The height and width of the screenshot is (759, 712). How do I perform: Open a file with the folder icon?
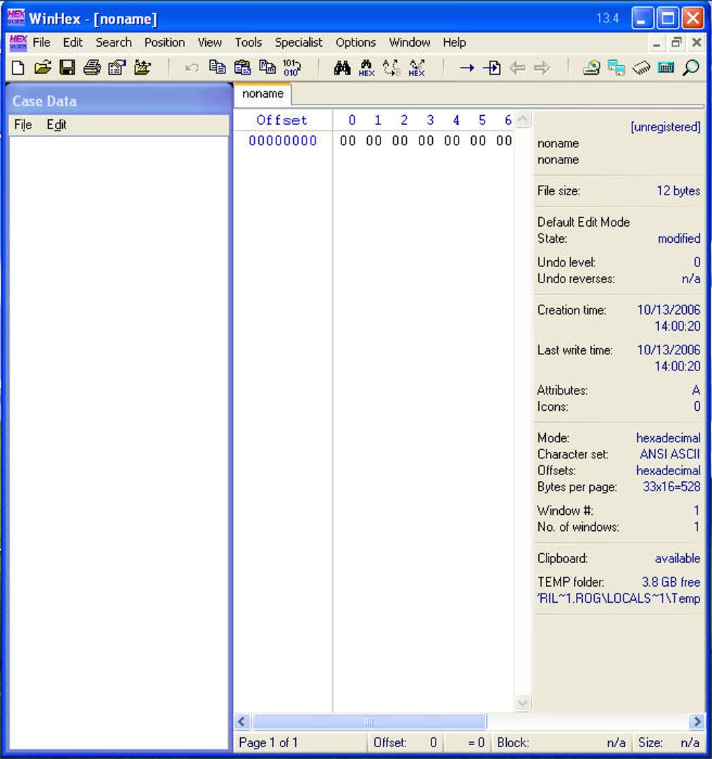(x=43, y=68)
